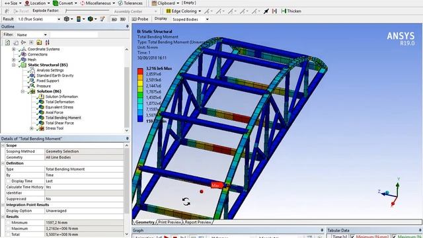Image resolution: width=423 pixels, height=238 pixels.
Task: Select Equivalent Stress result
Action: pyautogui.click(x=59, y=107)
